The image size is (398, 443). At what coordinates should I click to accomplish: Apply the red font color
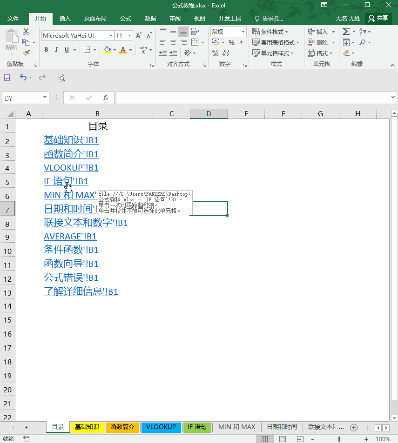pos(123,50)
